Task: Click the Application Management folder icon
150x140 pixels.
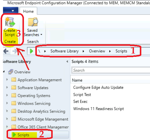Action: (14, 80)
